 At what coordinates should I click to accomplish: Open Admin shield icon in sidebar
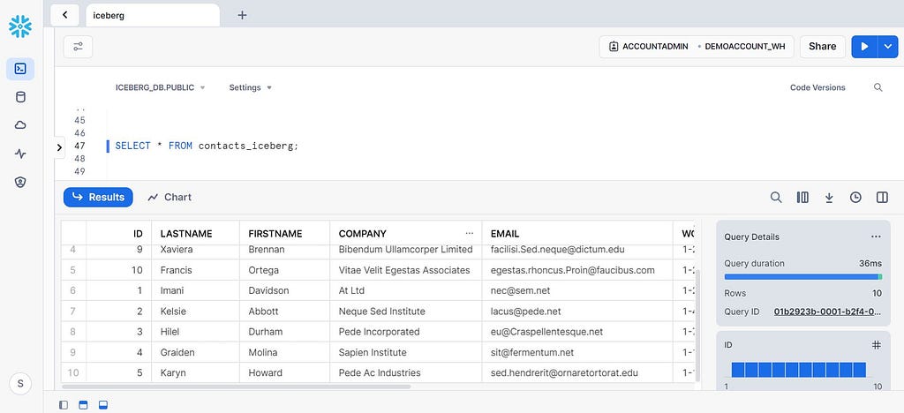click(20, 182)
